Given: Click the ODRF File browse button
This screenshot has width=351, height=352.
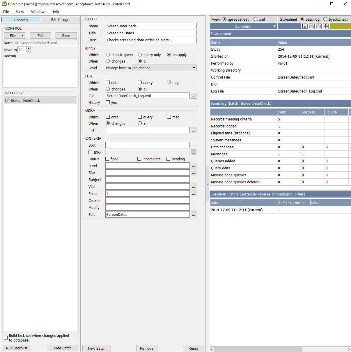Looking at the screenshot, I should pos(194,130).
